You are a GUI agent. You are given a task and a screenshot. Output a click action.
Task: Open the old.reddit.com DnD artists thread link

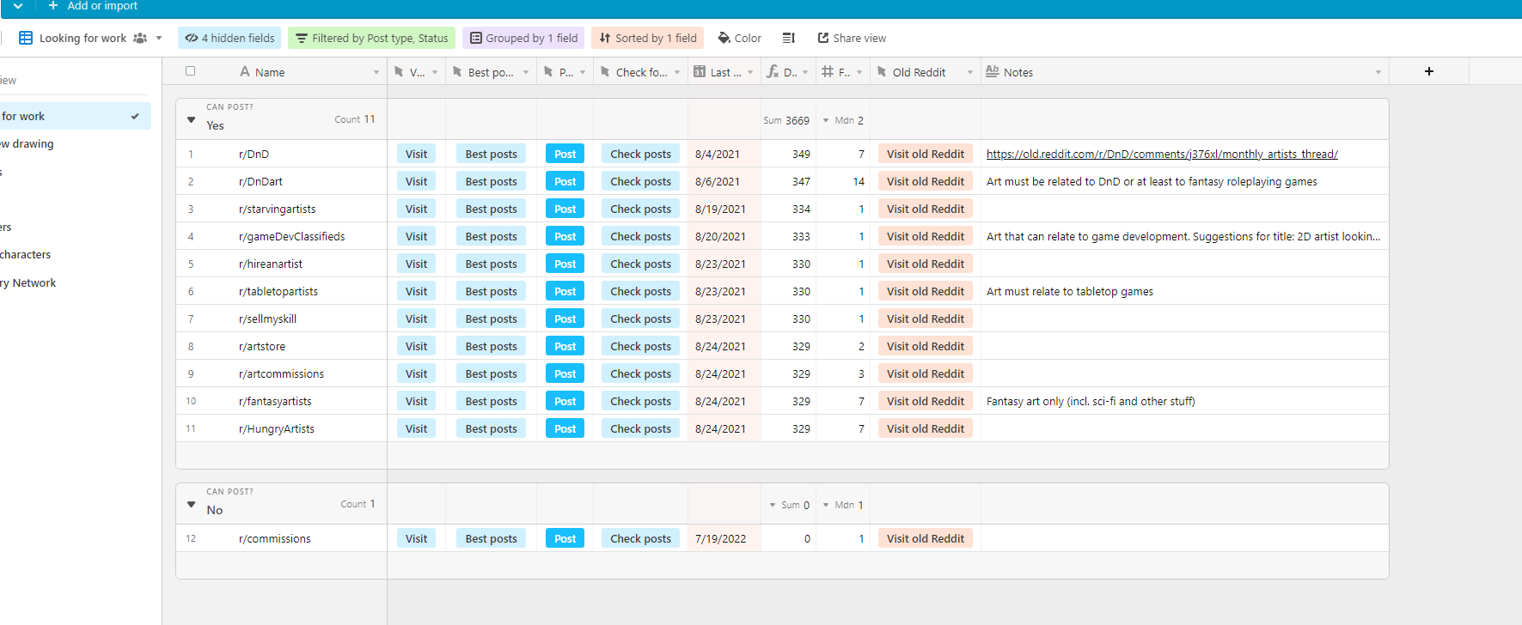pos(1162,154)
